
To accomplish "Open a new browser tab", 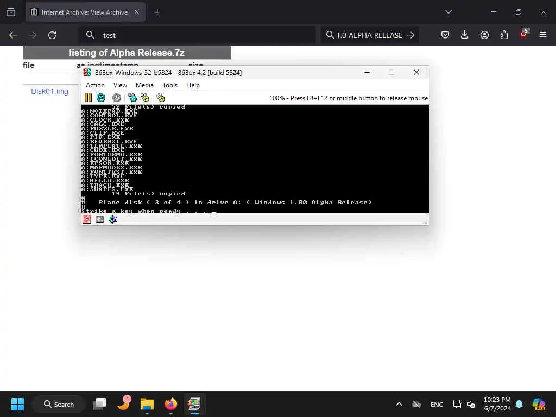I will pos(157,12).
